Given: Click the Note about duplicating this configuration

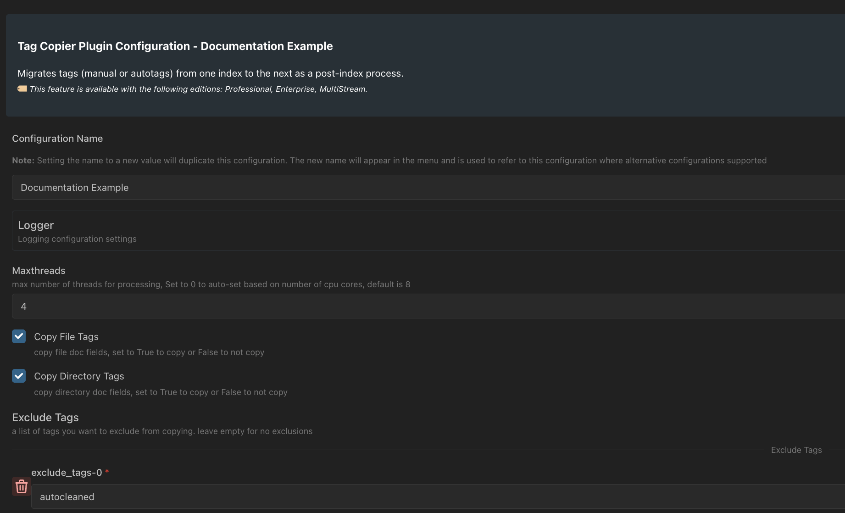Looking at the screenshot, I should [389, 161].
